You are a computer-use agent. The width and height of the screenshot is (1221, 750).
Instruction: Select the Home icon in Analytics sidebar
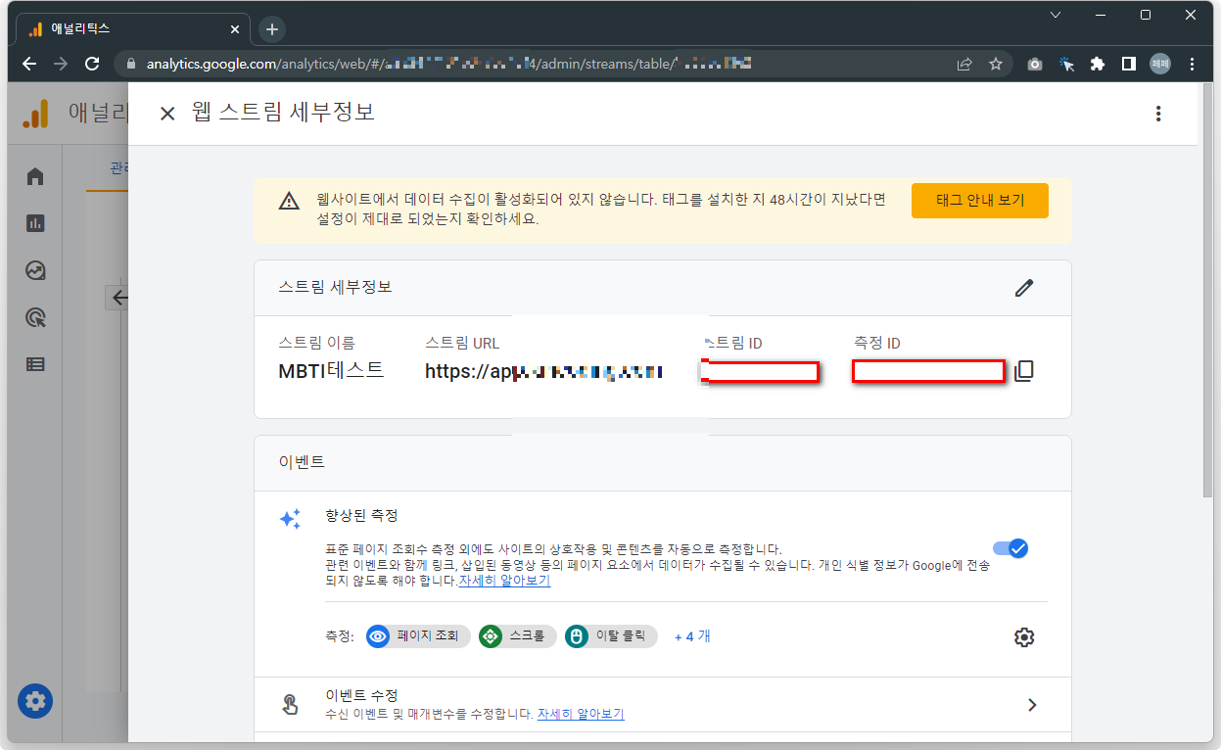[35, 176]
